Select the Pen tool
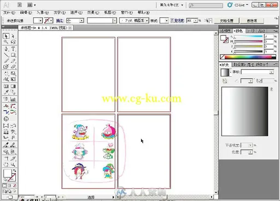280x201 pixels. 6,49
